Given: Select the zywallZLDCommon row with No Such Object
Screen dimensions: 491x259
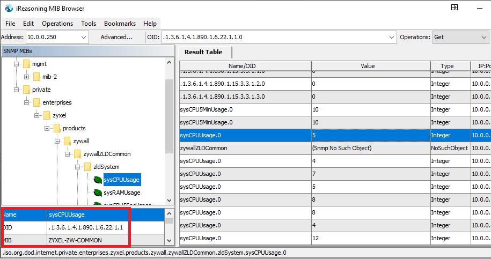Looking at the screenshot, I should click(335, 148).
